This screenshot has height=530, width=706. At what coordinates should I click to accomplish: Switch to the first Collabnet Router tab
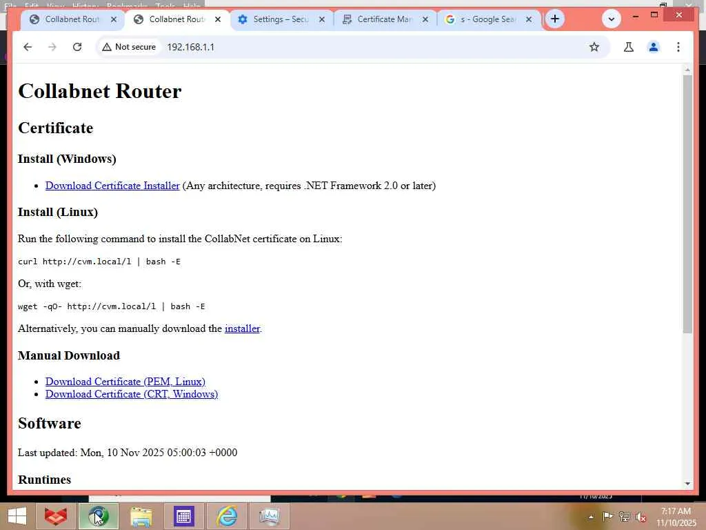click(72, 19)
